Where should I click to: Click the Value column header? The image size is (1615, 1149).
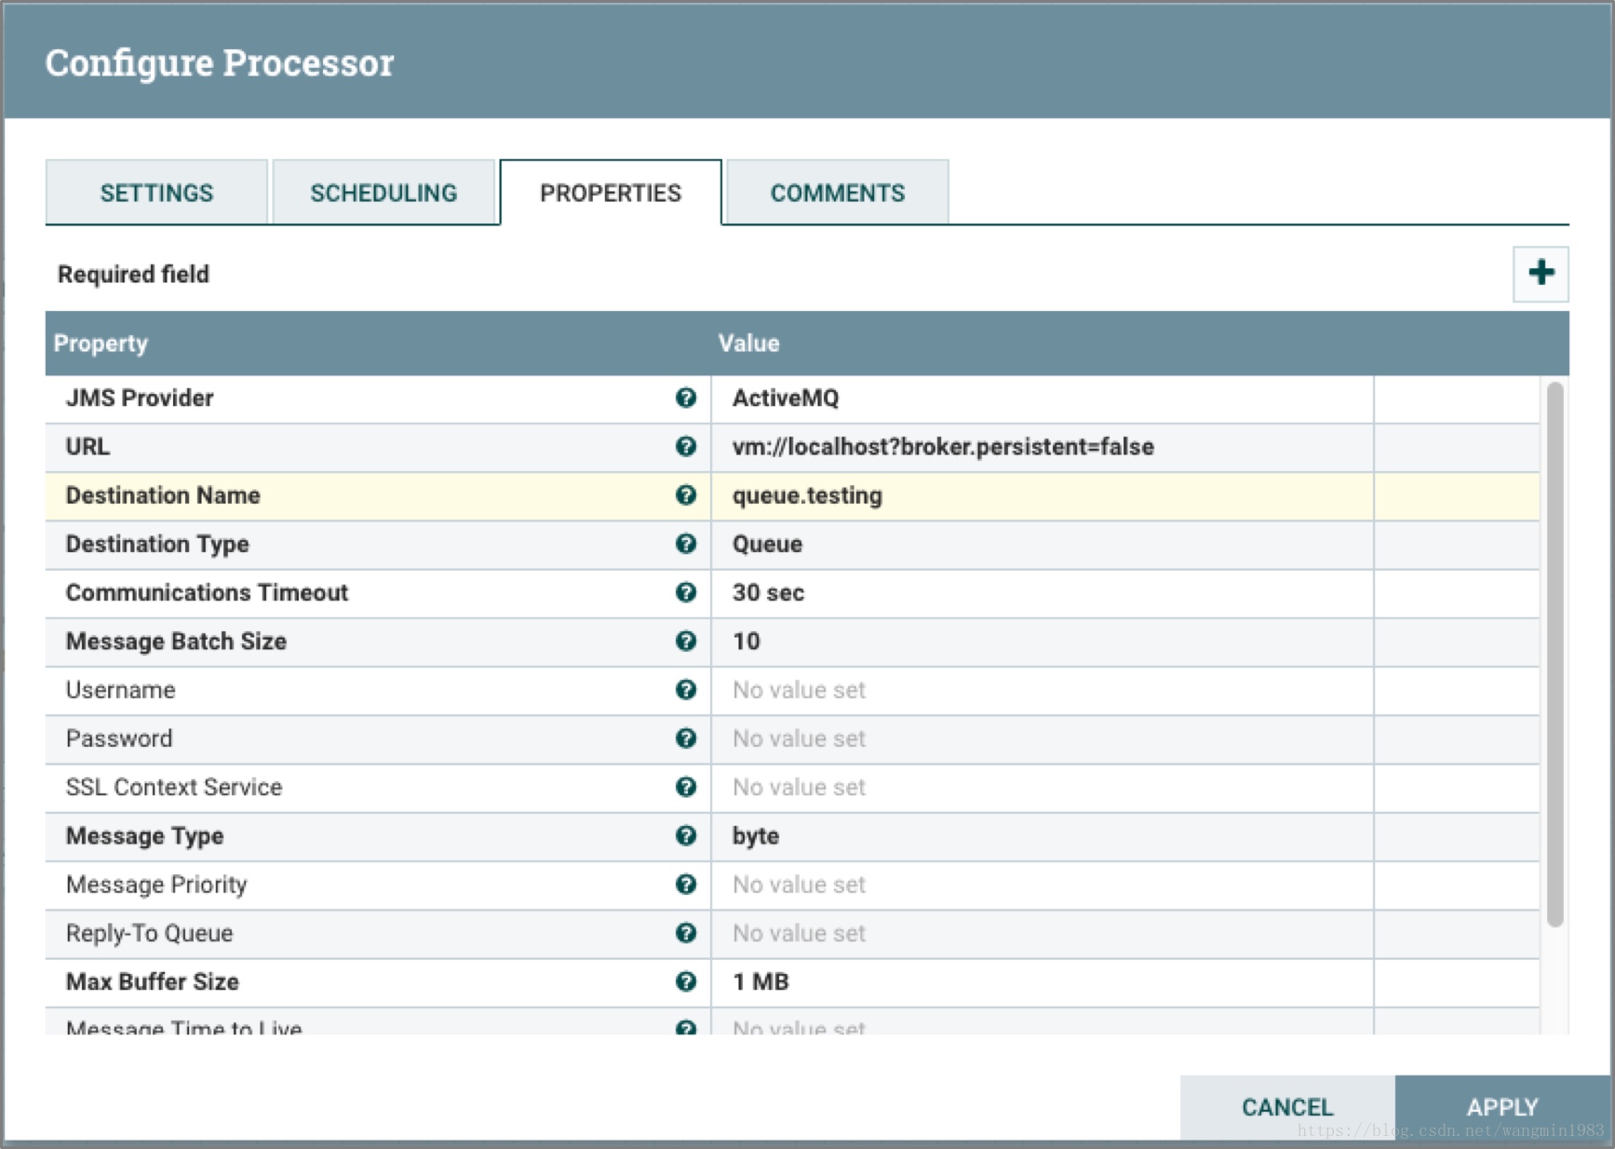click(x=748, y=344)
